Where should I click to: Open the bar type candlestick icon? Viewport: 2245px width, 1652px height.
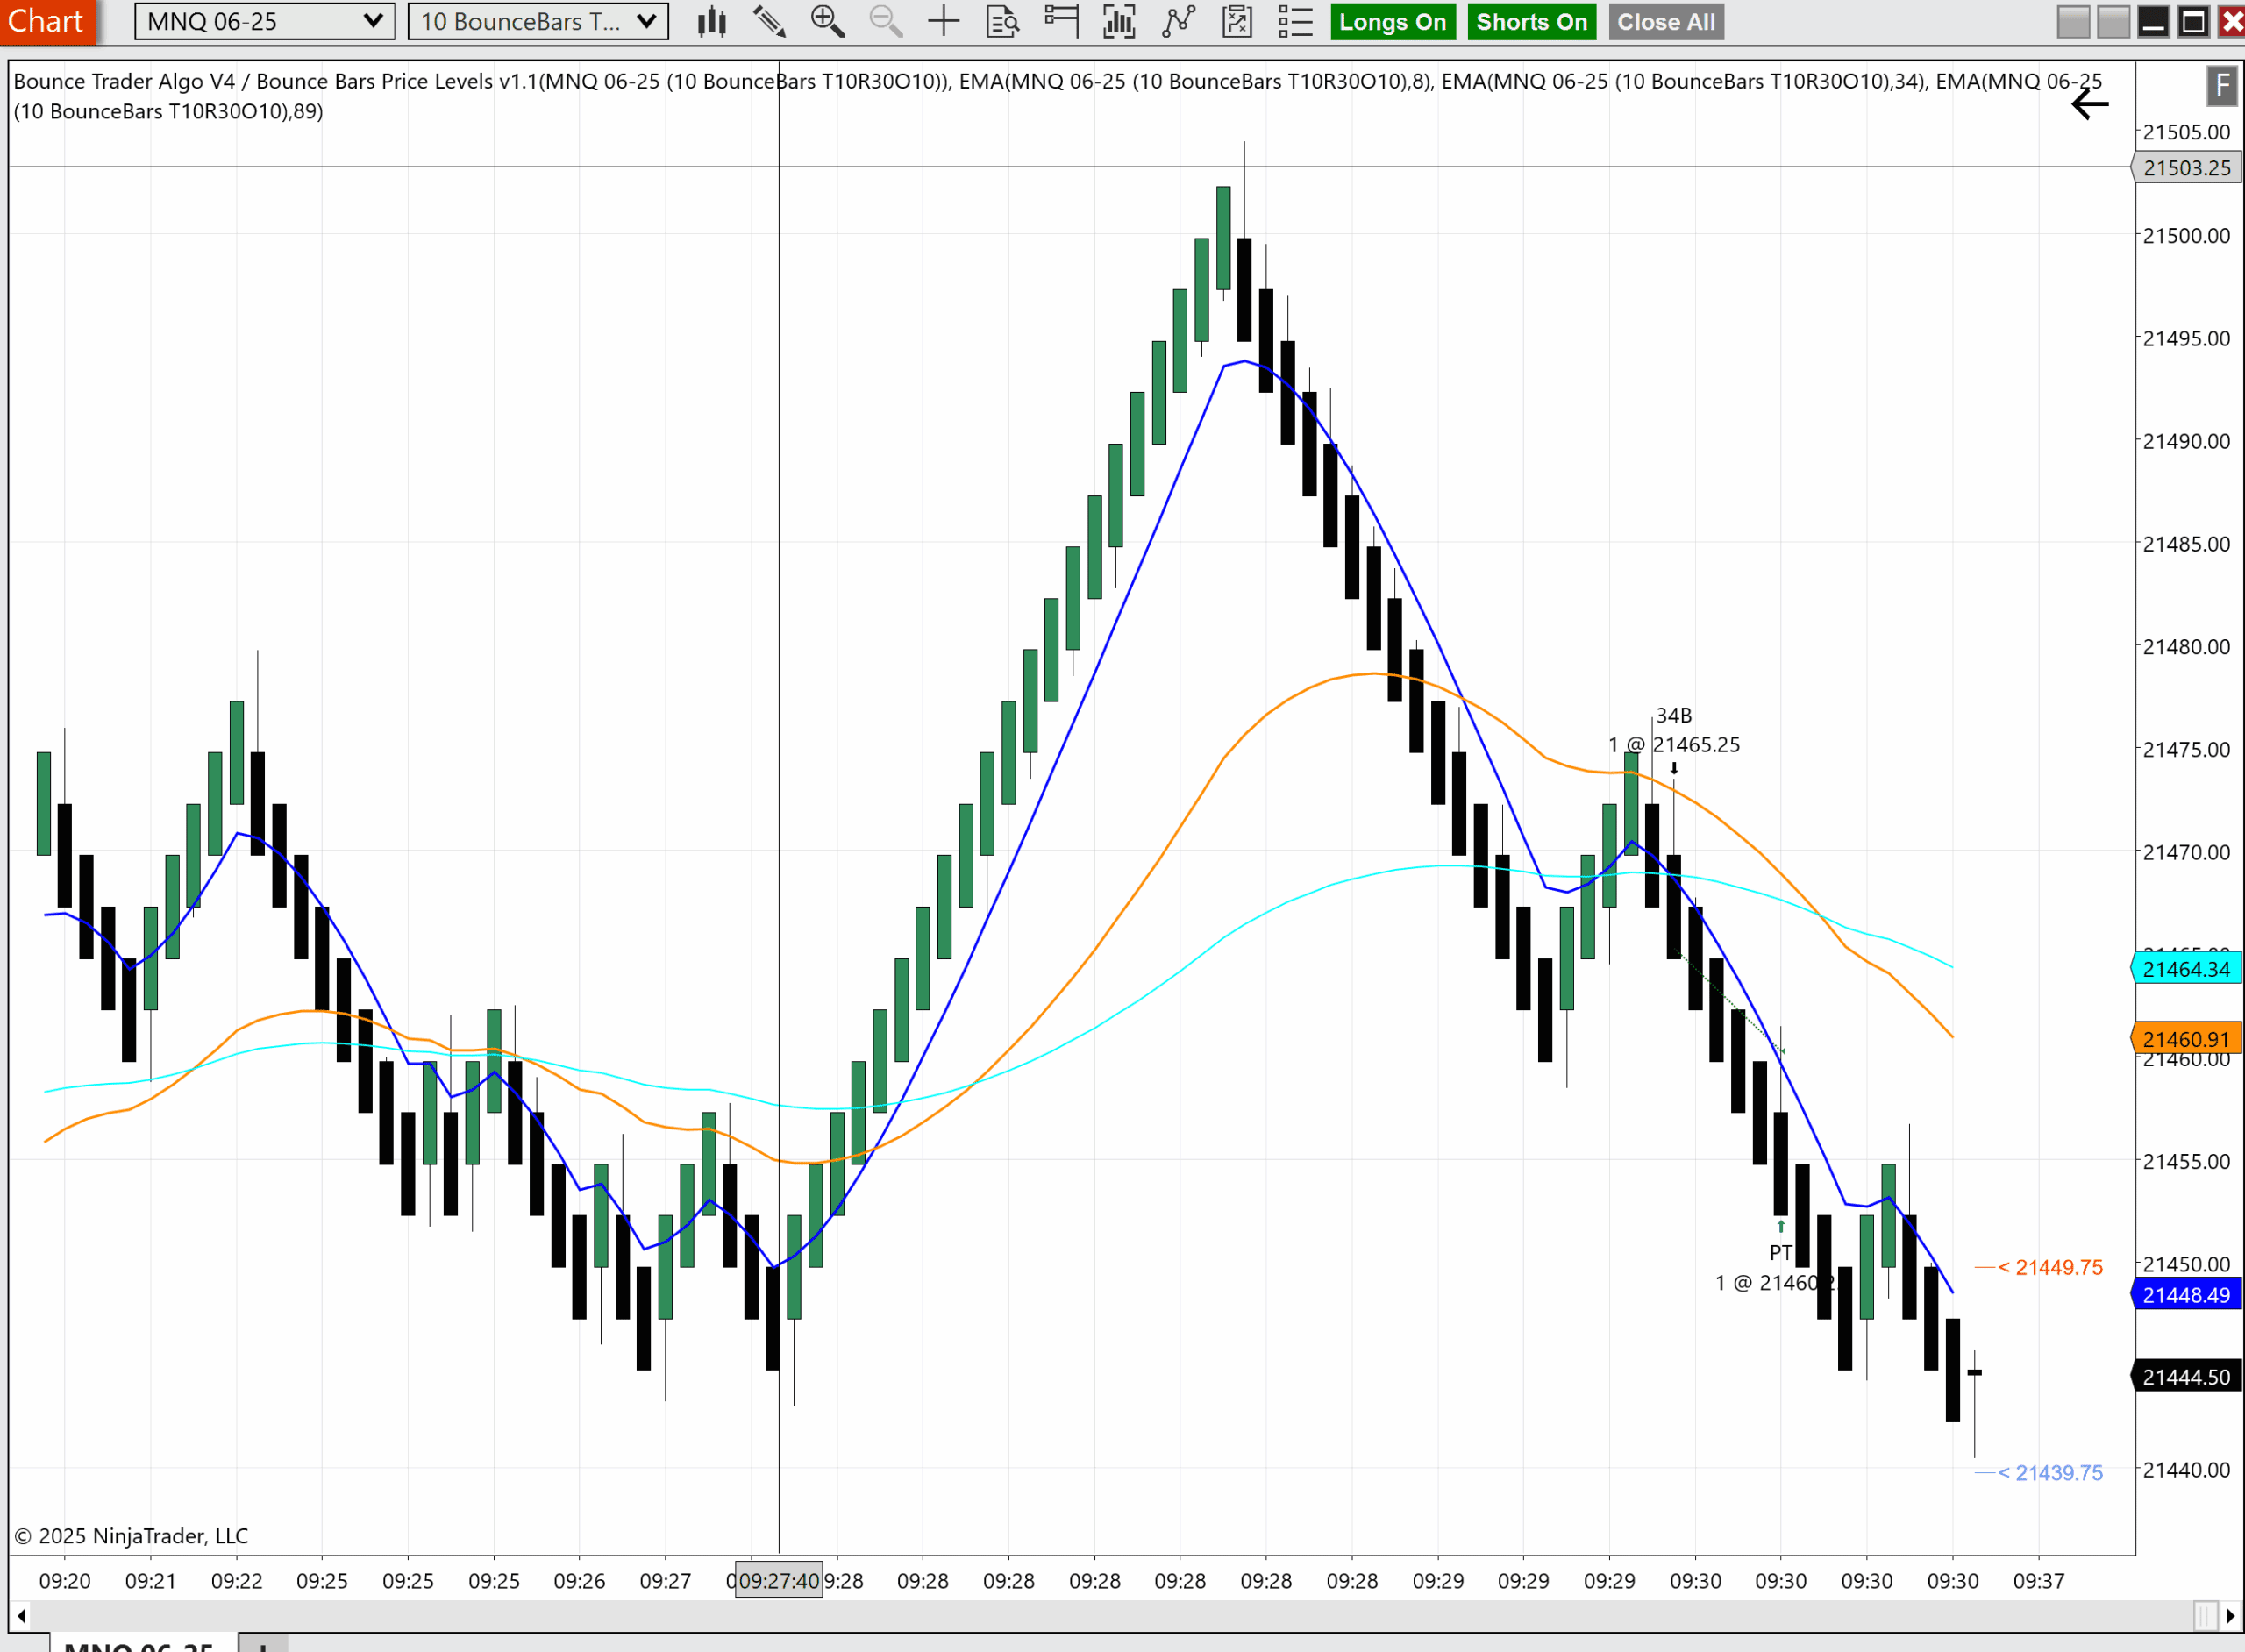pos(711,21)
